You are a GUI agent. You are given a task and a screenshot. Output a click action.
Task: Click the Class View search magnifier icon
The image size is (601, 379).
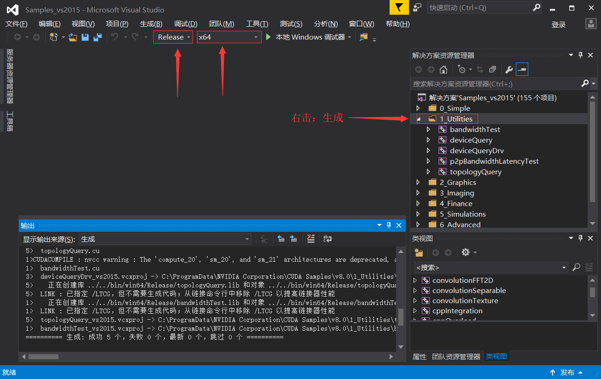pos(576,267)
